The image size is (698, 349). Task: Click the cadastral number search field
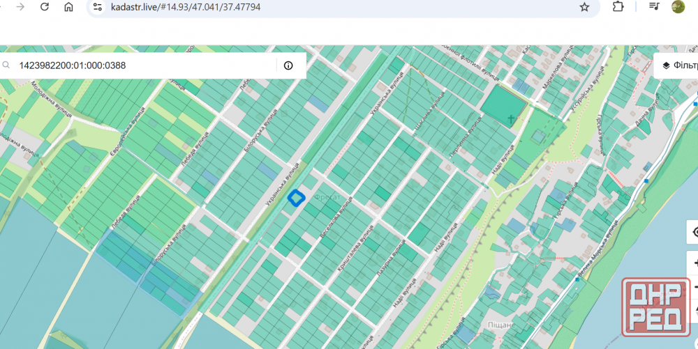(x=140, y=65)
